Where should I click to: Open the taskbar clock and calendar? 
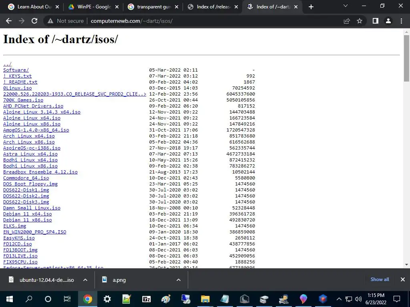[376, 299]
